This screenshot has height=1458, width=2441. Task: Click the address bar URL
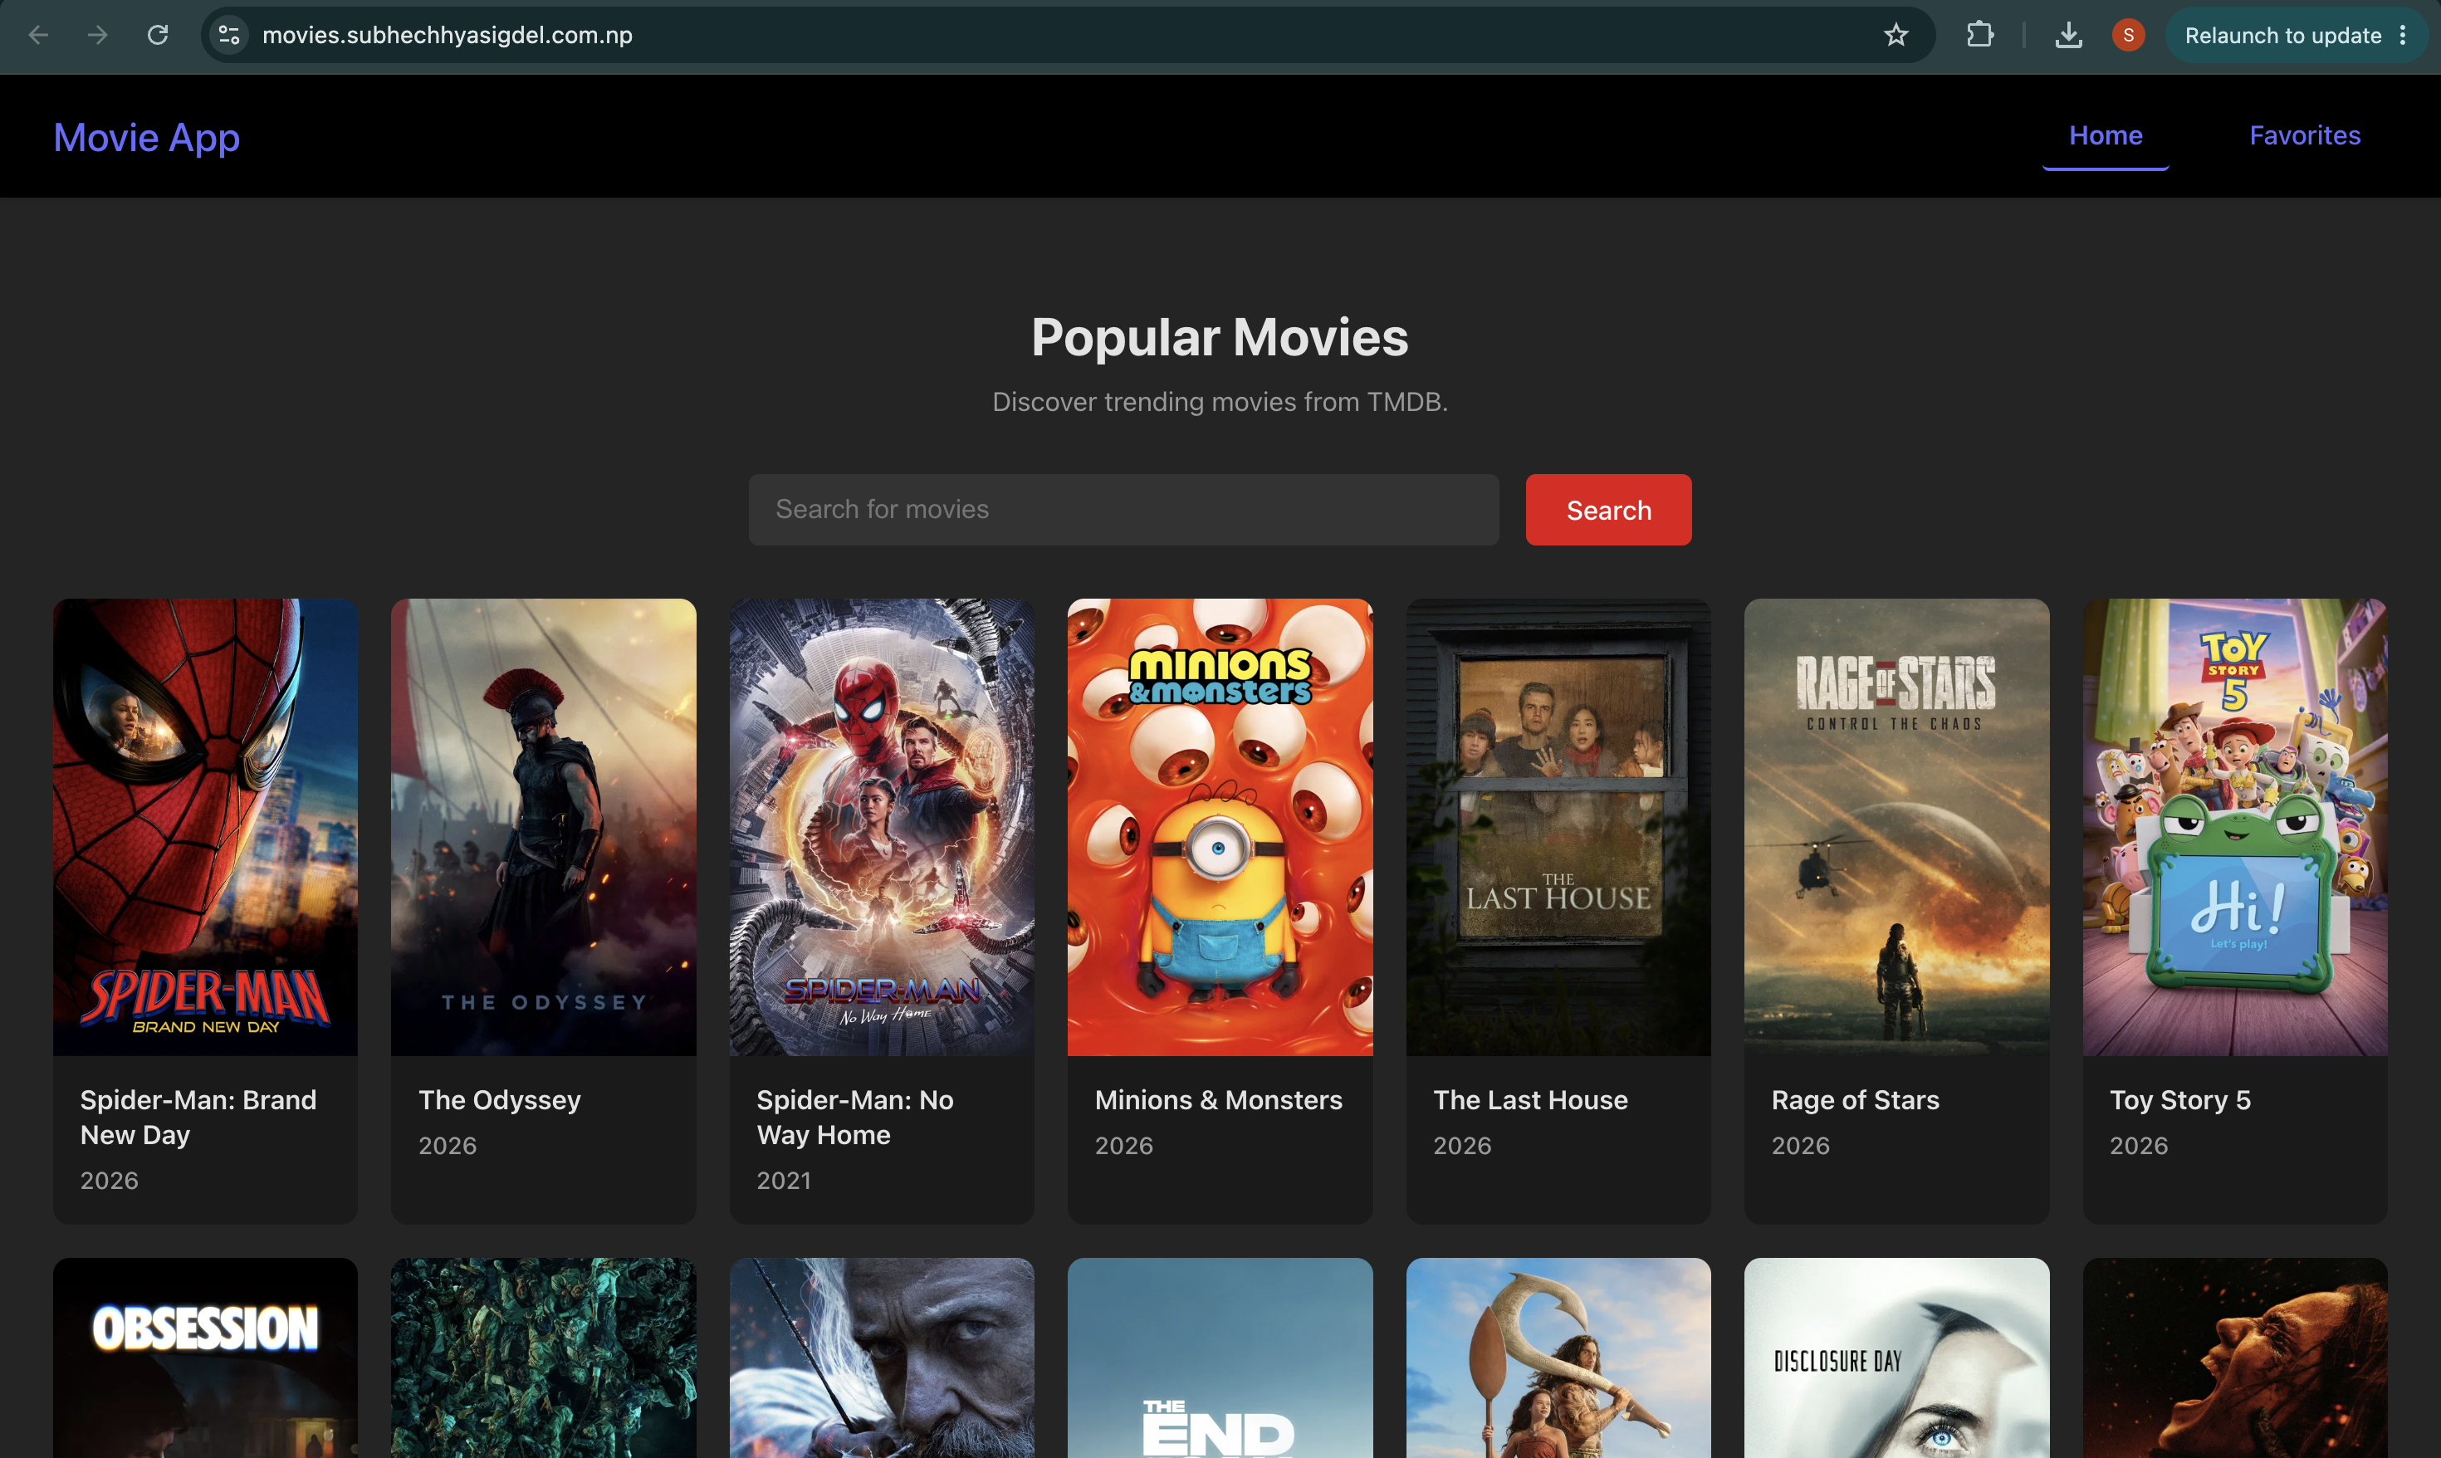click(x=447, y=36)
